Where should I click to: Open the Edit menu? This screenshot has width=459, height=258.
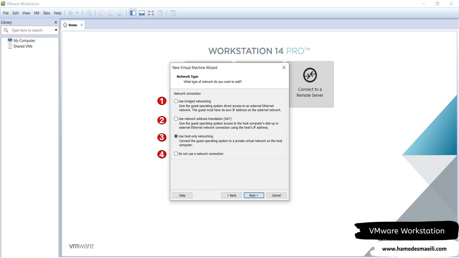click(x=15, y=13)
